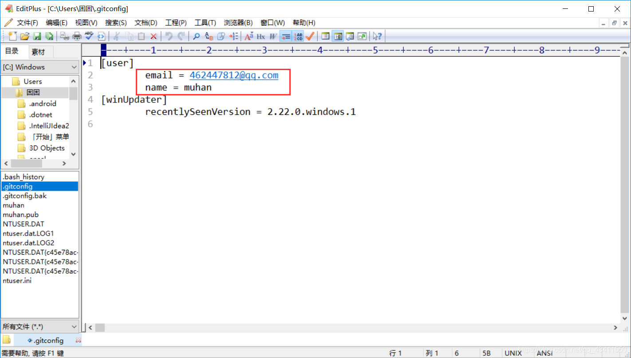Toggle the Output Window icon
Screen dimensions: 631x358
[350, 36]
